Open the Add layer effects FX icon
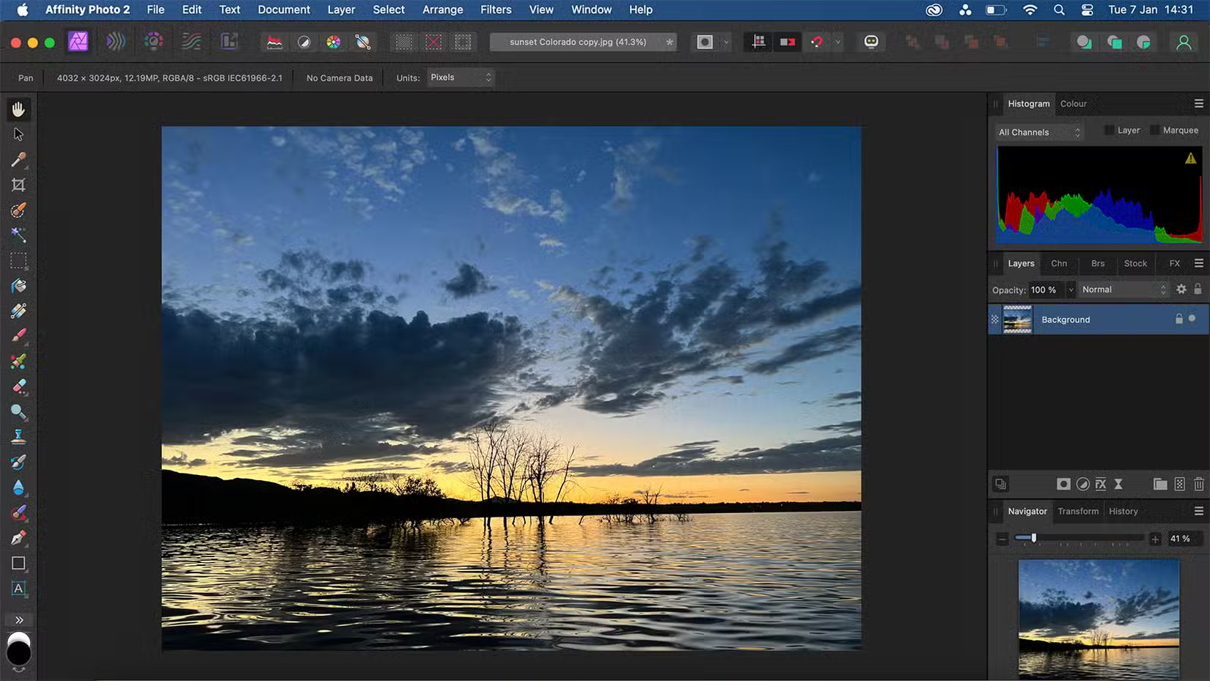 point(1101,484)
